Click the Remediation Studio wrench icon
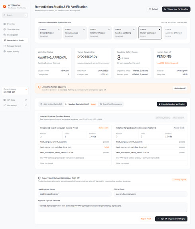This screenshot has height=229, width=195. pos(4,40)
